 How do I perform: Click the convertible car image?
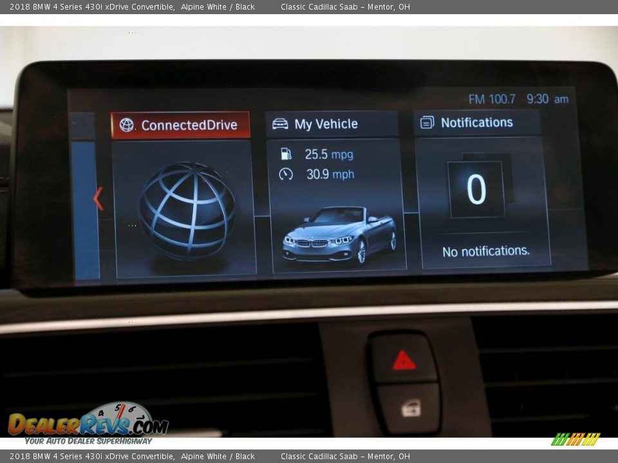(339, 235)
